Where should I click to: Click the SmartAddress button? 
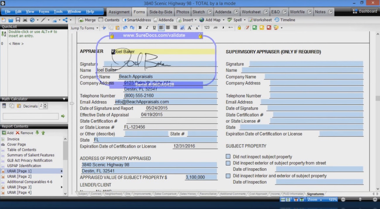tap(136, 20)
